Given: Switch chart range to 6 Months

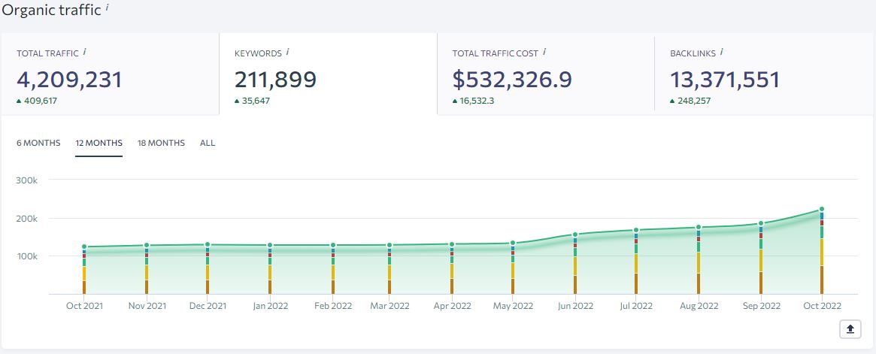Looking at the screenshot, I should (38, 143).
